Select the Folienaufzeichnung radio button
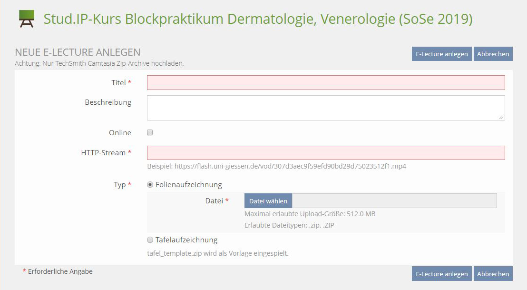 pos(150,185)
